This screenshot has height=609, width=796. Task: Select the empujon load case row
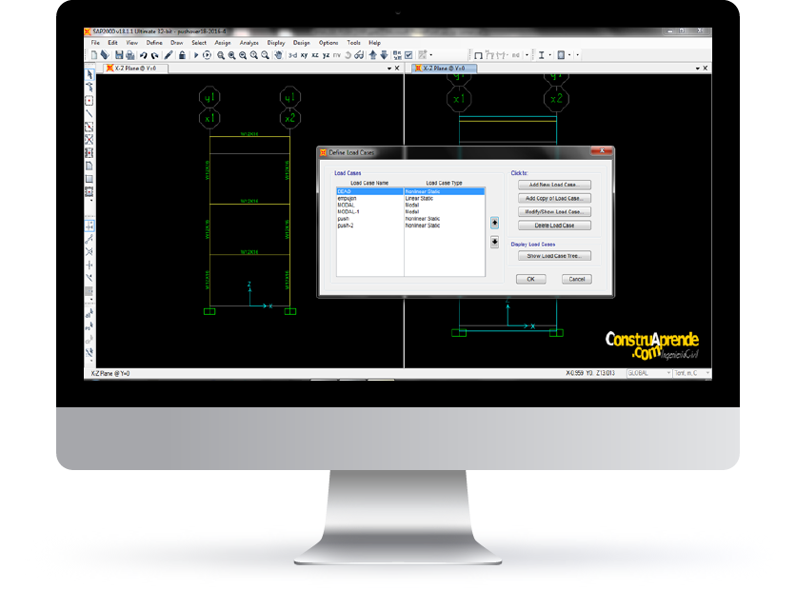pyautogui.click(x=410, y=199)
